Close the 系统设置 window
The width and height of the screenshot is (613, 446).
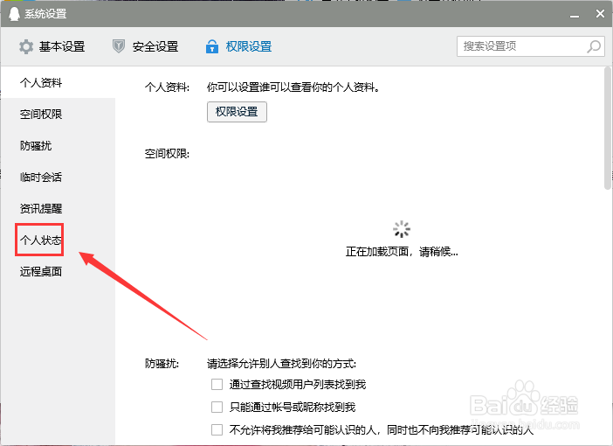point(600,14)
